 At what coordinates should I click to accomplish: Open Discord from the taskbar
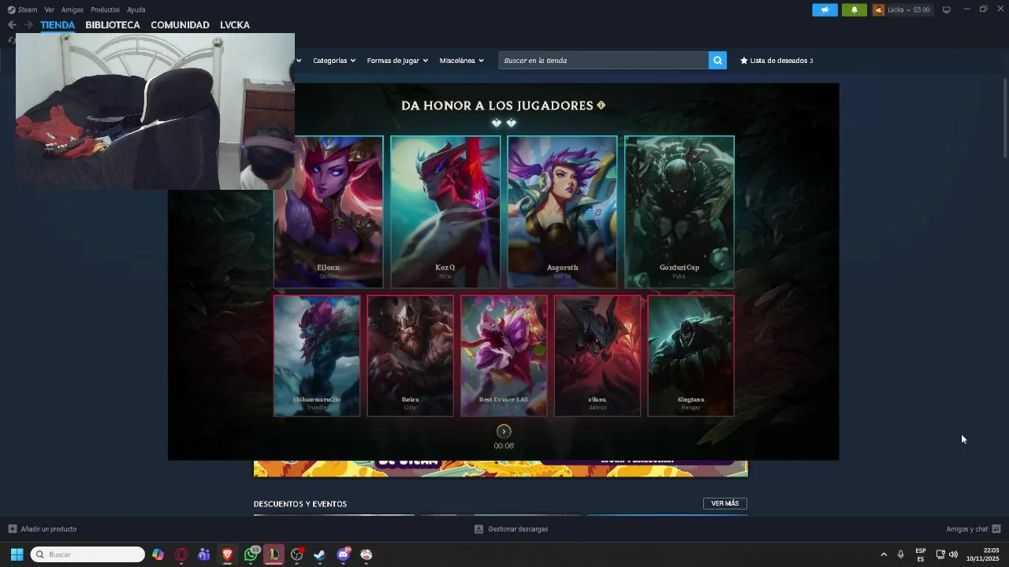click(x=343, y=554)
